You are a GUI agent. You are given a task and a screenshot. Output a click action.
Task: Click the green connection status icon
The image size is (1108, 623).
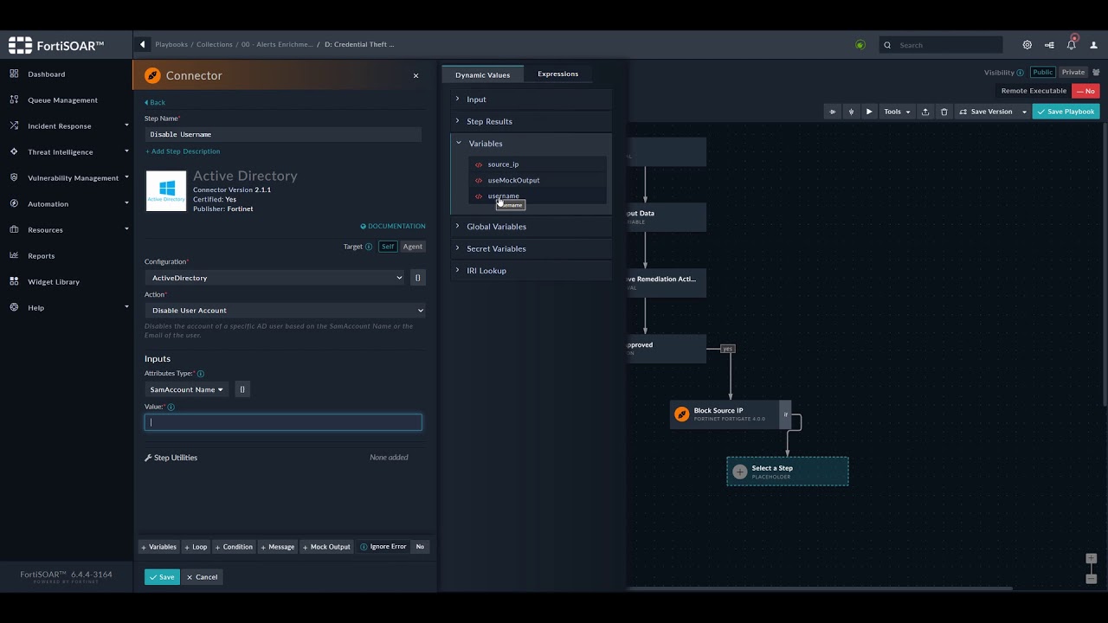[x=860, y=45]
